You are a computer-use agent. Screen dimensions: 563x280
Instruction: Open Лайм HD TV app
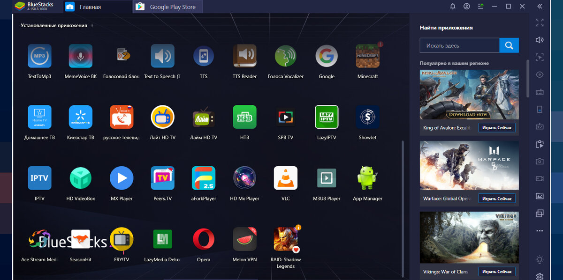(204, 117)
